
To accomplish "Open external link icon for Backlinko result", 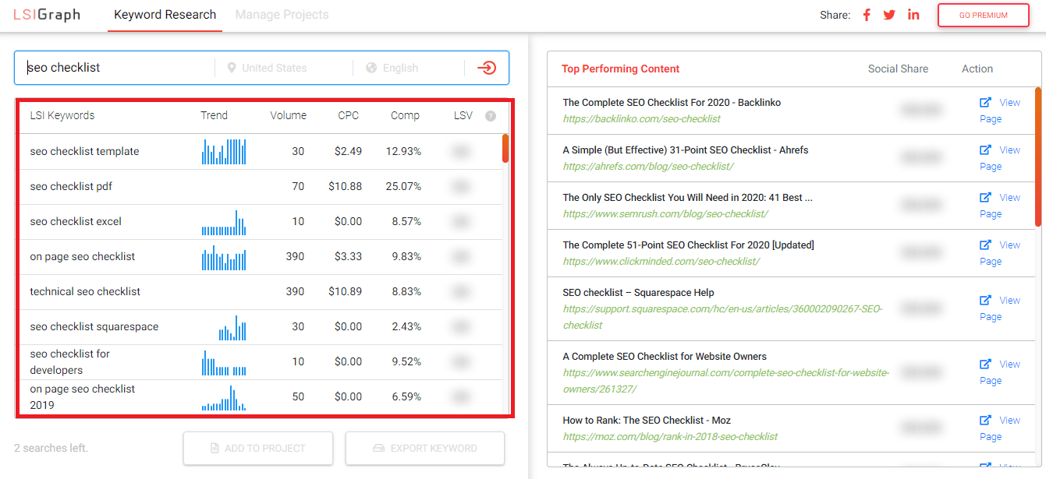I will (x=986, y=102).
